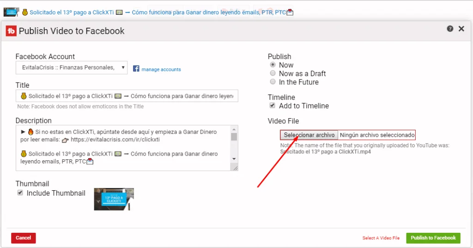The width and height of the screenshot is (473, 248).
Task: Select the Now as a Draft option
Action: tap(273, 73)
